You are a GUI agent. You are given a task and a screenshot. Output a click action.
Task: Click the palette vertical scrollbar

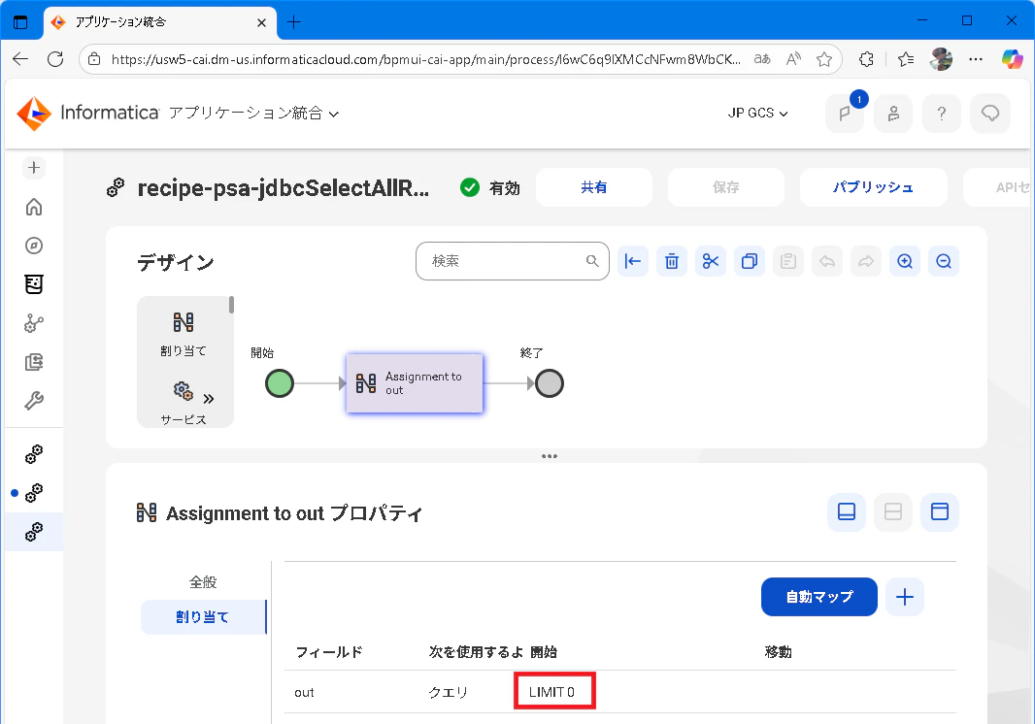232,305
